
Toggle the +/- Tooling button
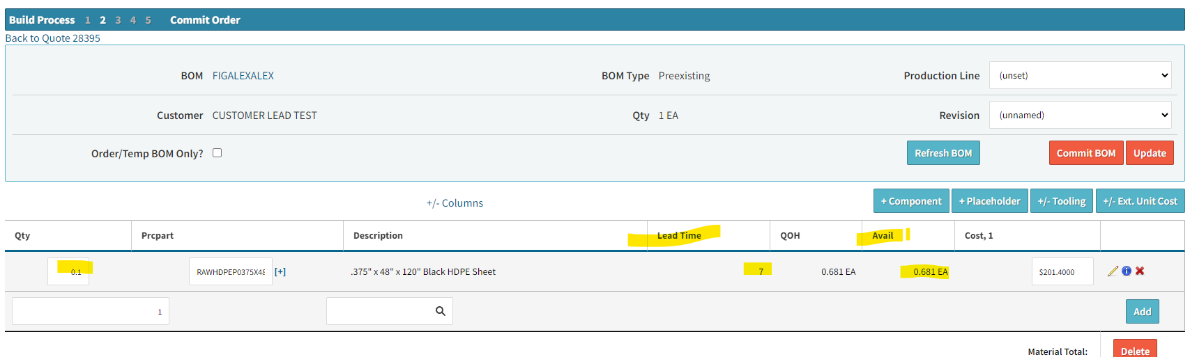tap(1061, 201)
